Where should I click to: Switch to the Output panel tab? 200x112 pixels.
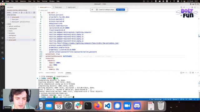point(41,72)
